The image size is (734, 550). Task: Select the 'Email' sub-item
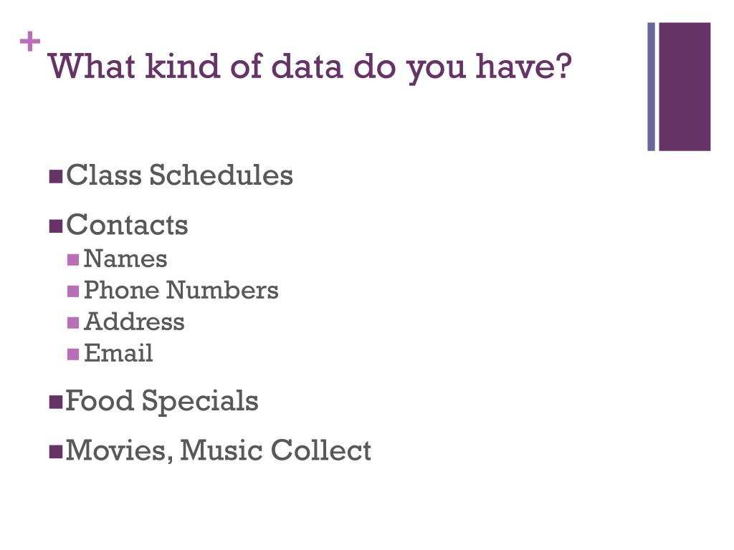tap(118, 353)
